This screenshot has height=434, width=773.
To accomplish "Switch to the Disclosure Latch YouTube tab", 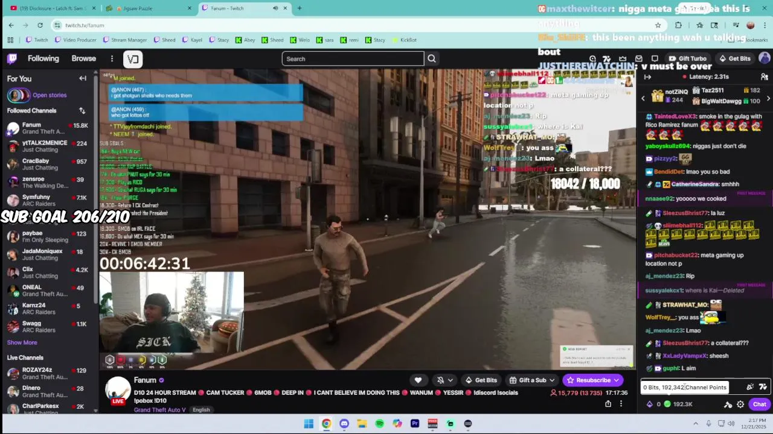I will click(x=53, y=8).
